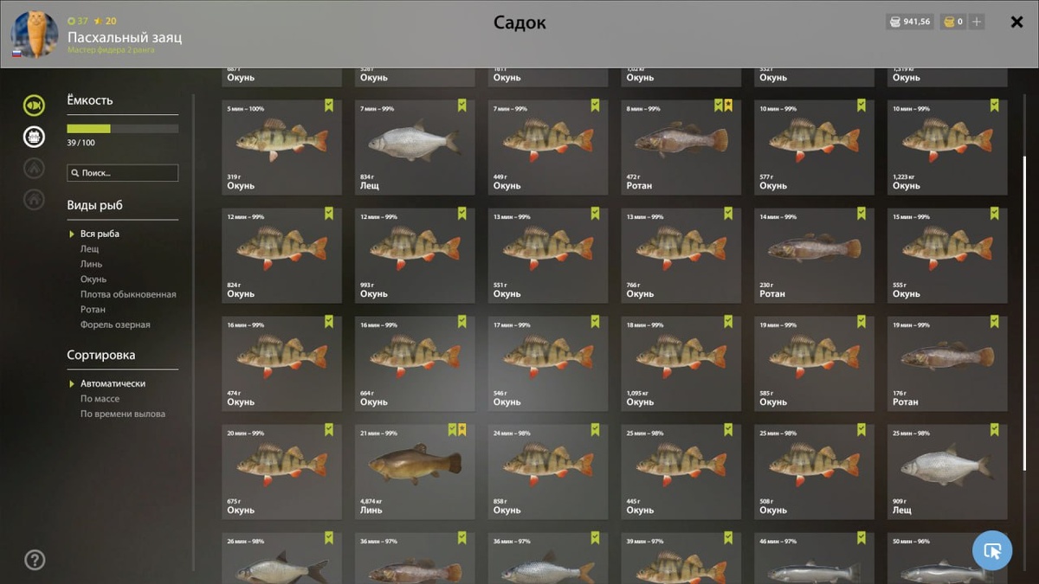Sort by catch time По времени вылова
Image resolution: width=1039 pixels, height=584 pixels.
tap(123, 414)
